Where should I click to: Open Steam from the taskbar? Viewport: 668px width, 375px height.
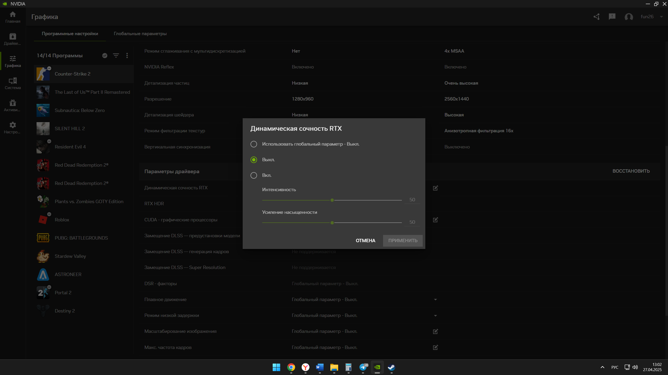[x=391, y=367]
